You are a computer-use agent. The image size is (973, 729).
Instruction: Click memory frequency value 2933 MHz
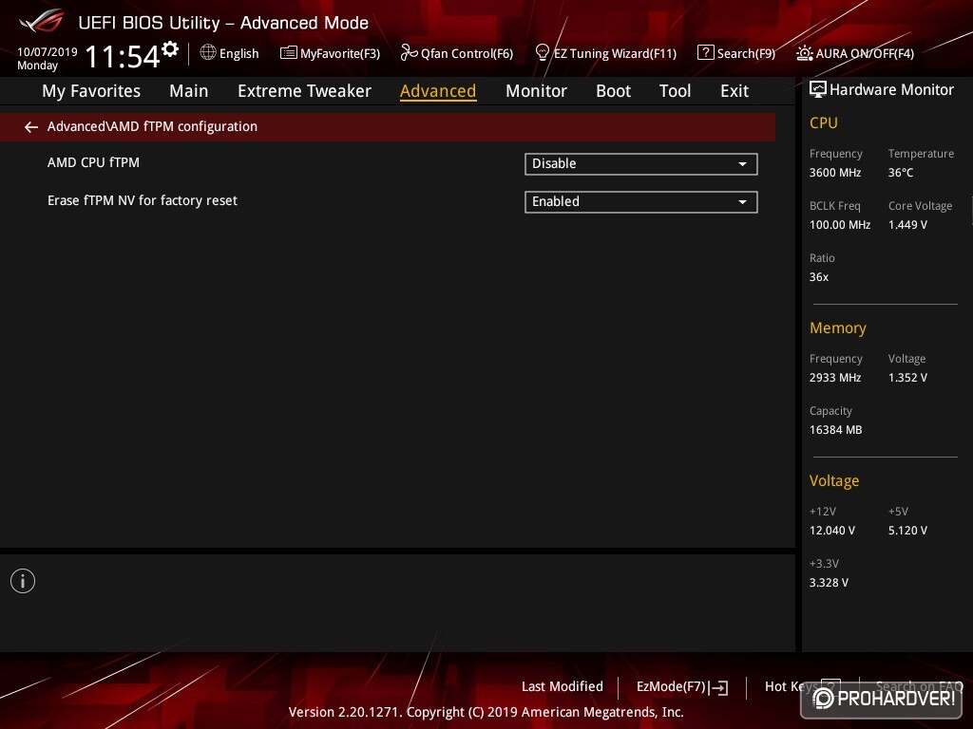(x=835, y=378)
